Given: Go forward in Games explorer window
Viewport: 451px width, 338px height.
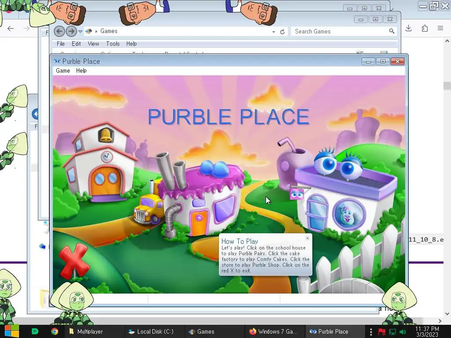Looking at the screenshot, I should point(71,31).
